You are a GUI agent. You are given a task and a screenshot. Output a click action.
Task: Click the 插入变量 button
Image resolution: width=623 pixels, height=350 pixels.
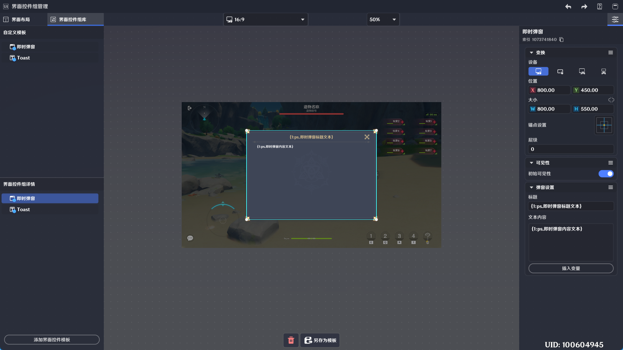[571, 268]
